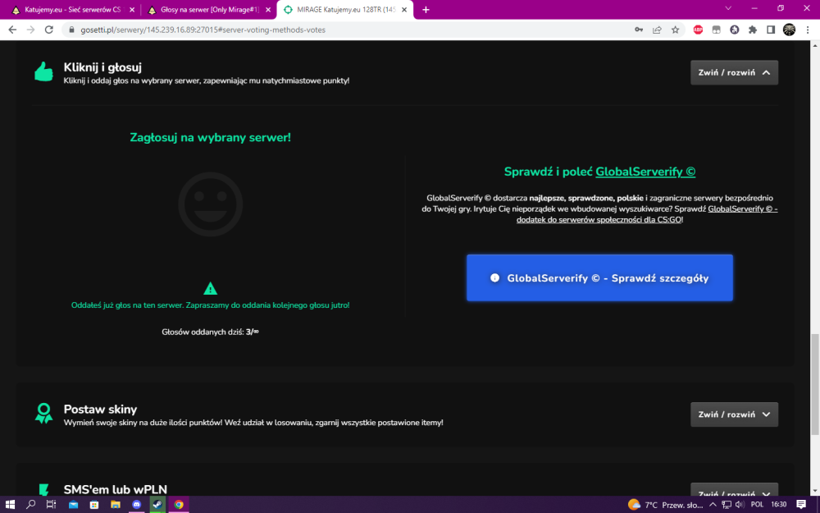Click the Głosów oddanych dziś counter text
The height and width of the screenshot is (513, 820).
click(x=210, y=332)
